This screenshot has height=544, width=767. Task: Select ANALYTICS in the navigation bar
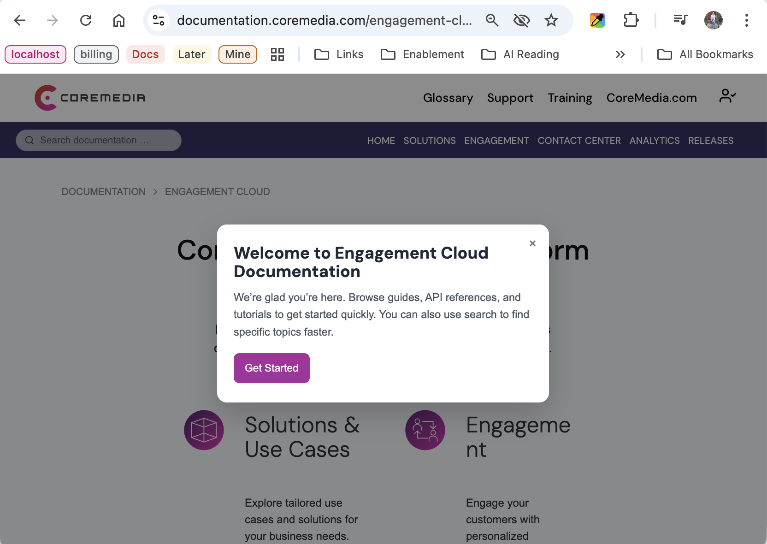click(655, 141)
